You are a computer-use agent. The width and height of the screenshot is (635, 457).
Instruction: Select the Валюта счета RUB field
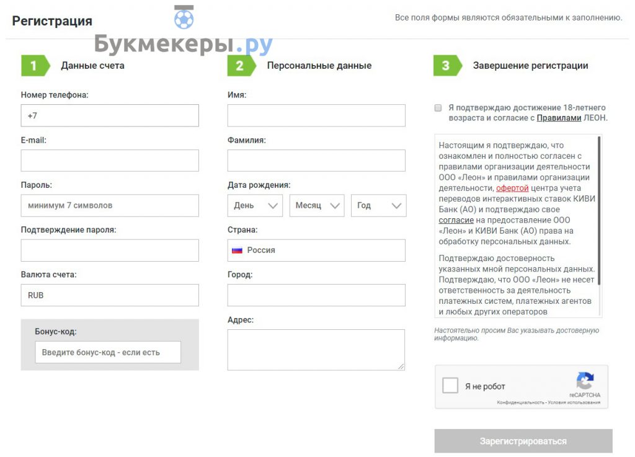click(x=110, y=296)
